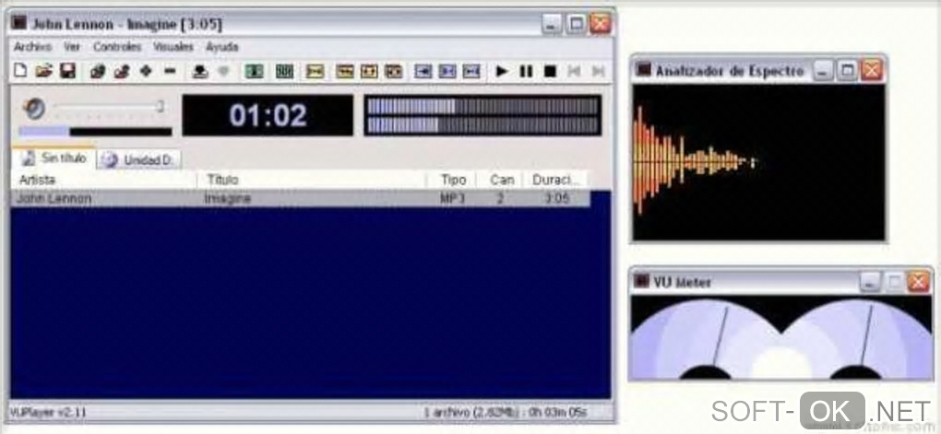
Task: Click the yellow toolbar icon
Action: 316,71
